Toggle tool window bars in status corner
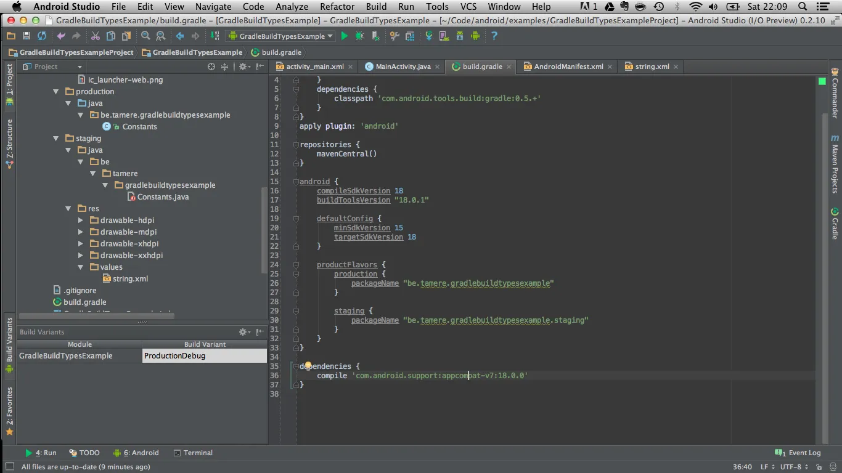 (9, 467)
